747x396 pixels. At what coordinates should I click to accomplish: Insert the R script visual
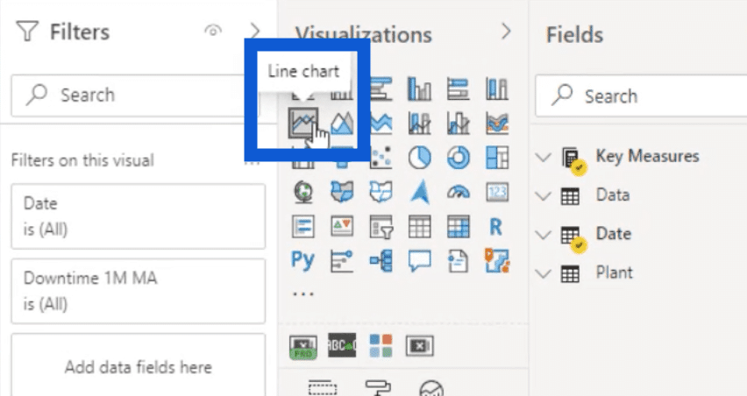tap(496, 227)
